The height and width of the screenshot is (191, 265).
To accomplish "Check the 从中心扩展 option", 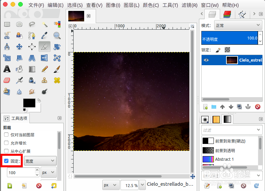I will click(x=6, y=151).
